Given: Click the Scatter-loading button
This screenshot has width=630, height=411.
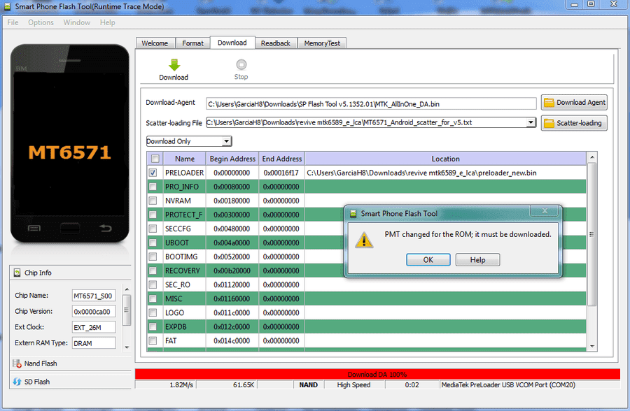Looking at the screenshot, I should pyautogui.click(x=574, y=123).
